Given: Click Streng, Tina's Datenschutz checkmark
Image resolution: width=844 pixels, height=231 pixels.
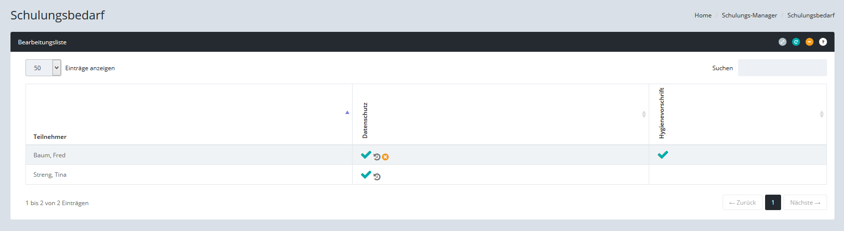Looking at the screenshot, I should pos(366,174).
